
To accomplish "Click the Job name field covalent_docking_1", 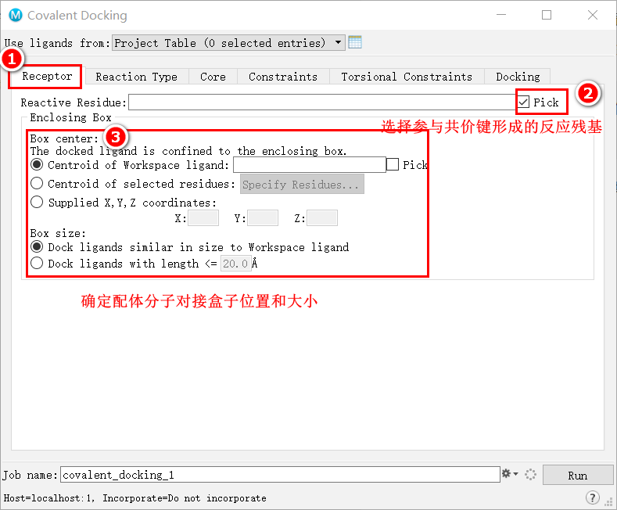I will (280, 475).
